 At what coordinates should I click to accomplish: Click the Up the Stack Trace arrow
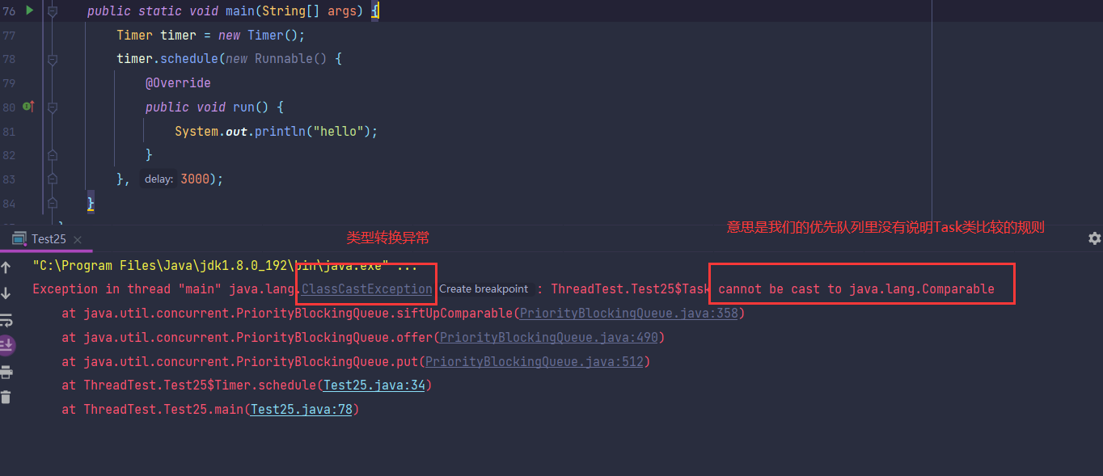(x=6, y=267)
